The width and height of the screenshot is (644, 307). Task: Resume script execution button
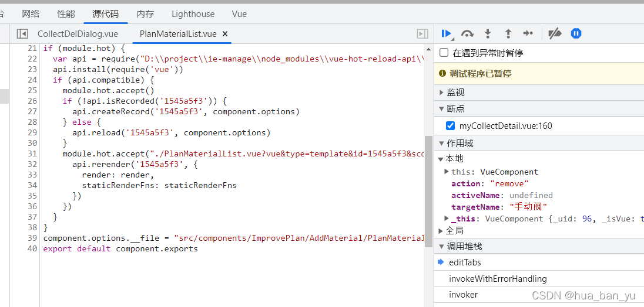coord(447,33)
